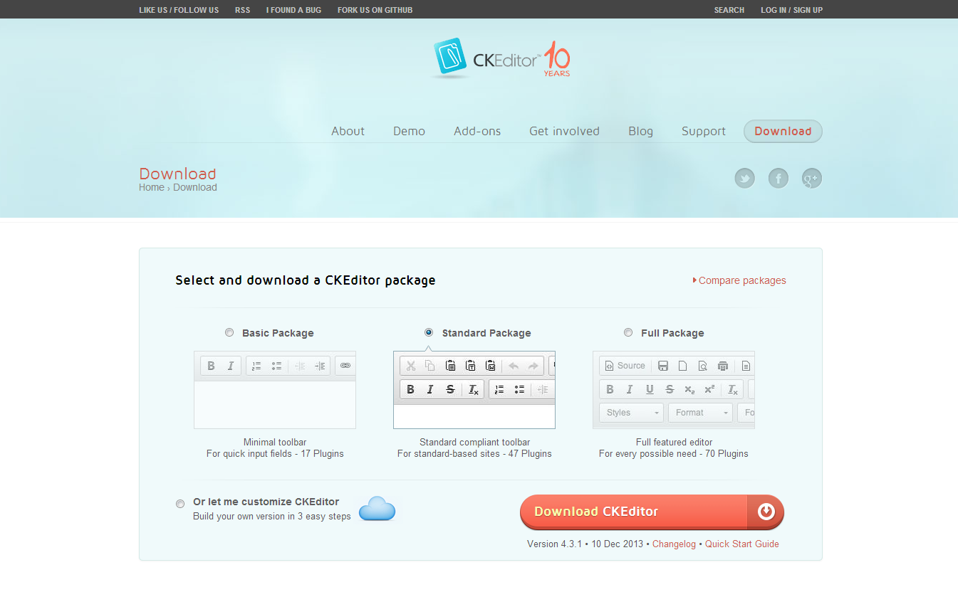Open the RSS feed link
The height and width of the screenshot is (597, 958).
(242, 10)
